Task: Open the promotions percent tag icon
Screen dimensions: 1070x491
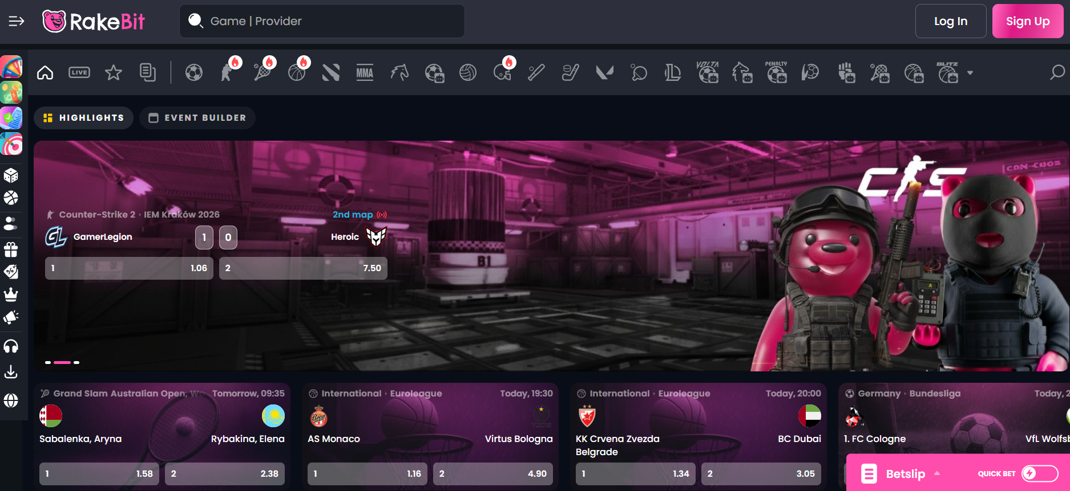Action: point(11,272)
